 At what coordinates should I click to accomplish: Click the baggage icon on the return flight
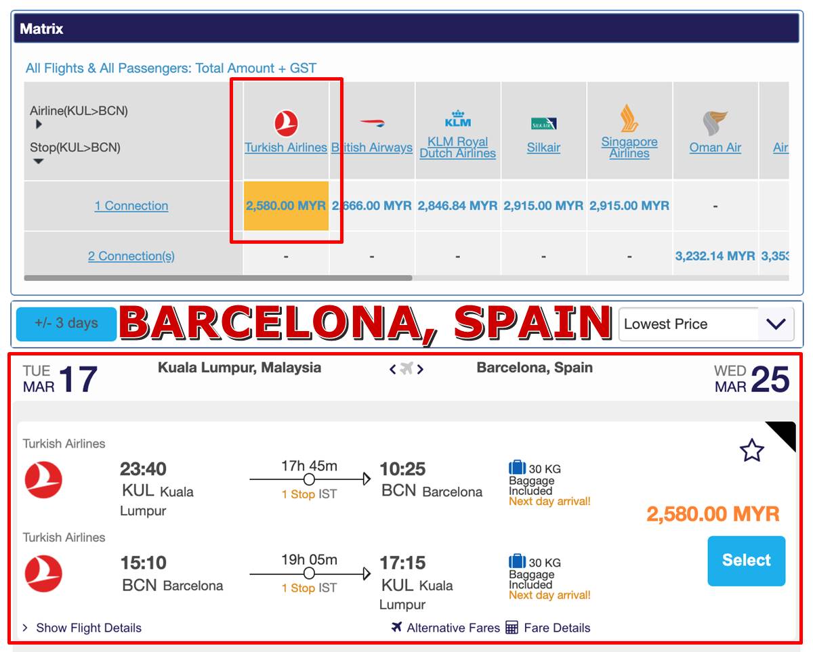(517, 561)
